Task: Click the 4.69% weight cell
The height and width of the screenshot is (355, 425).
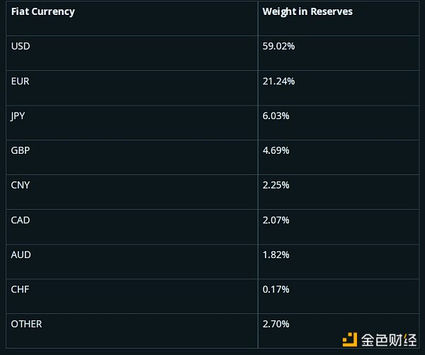Action: [276, 150]
